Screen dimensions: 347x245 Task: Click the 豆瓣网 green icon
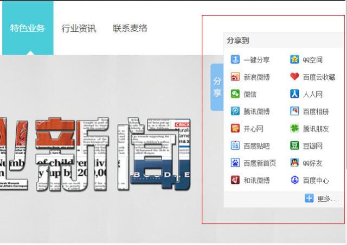[x=294, y=145]
